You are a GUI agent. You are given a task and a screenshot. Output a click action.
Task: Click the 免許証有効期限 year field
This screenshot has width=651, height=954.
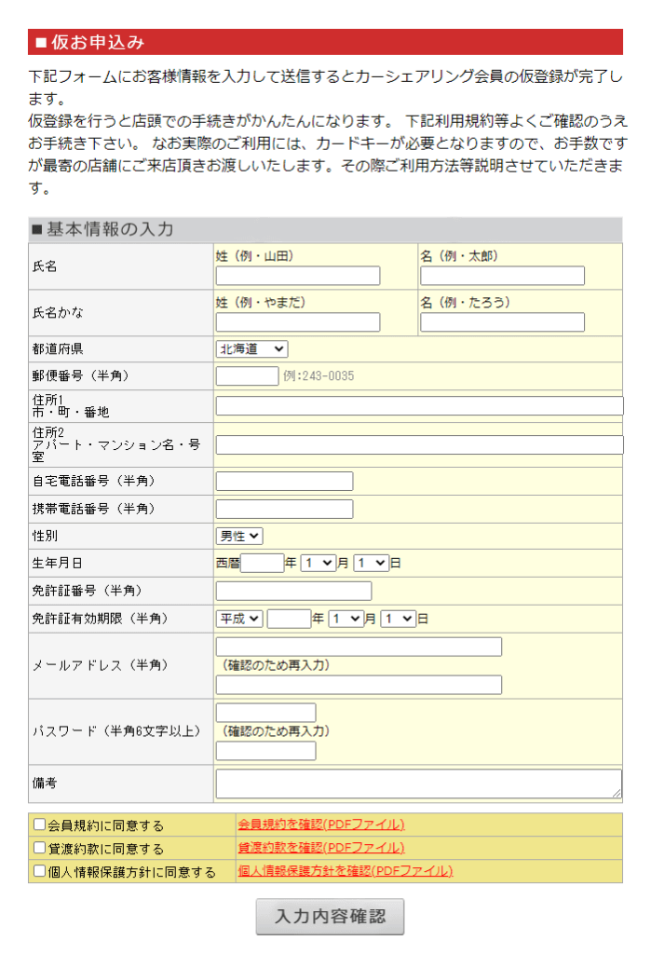pos(289,619)
